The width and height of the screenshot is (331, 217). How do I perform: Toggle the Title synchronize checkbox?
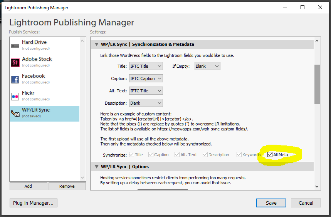pos(131,155)
